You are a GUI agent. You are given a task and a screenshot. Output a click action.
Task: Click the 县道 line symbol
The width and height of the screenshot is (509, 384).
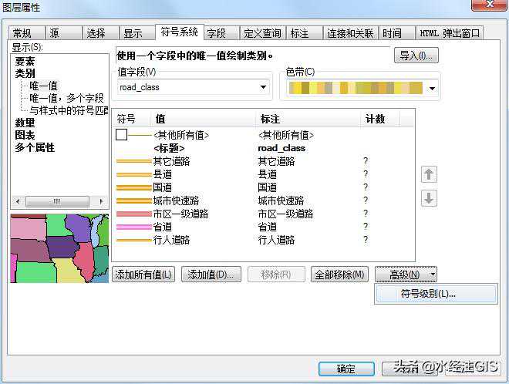(133, 174)
